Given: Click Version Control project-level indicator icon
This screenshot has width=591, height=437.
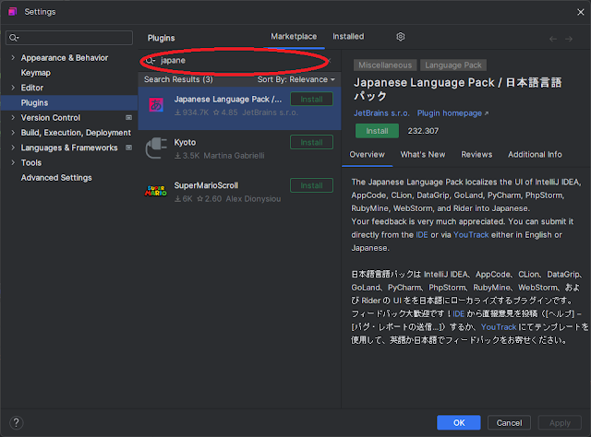Looking at the screenshot, I should coord(128,118).
